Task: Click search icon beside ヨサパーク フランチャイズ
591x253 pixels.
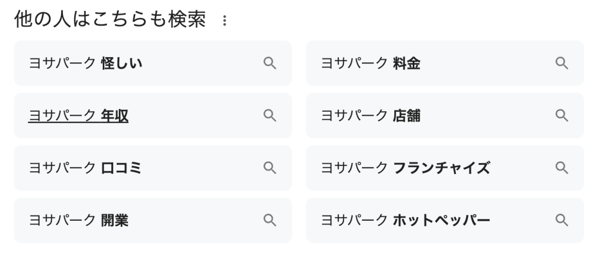Action: (561, 168)
